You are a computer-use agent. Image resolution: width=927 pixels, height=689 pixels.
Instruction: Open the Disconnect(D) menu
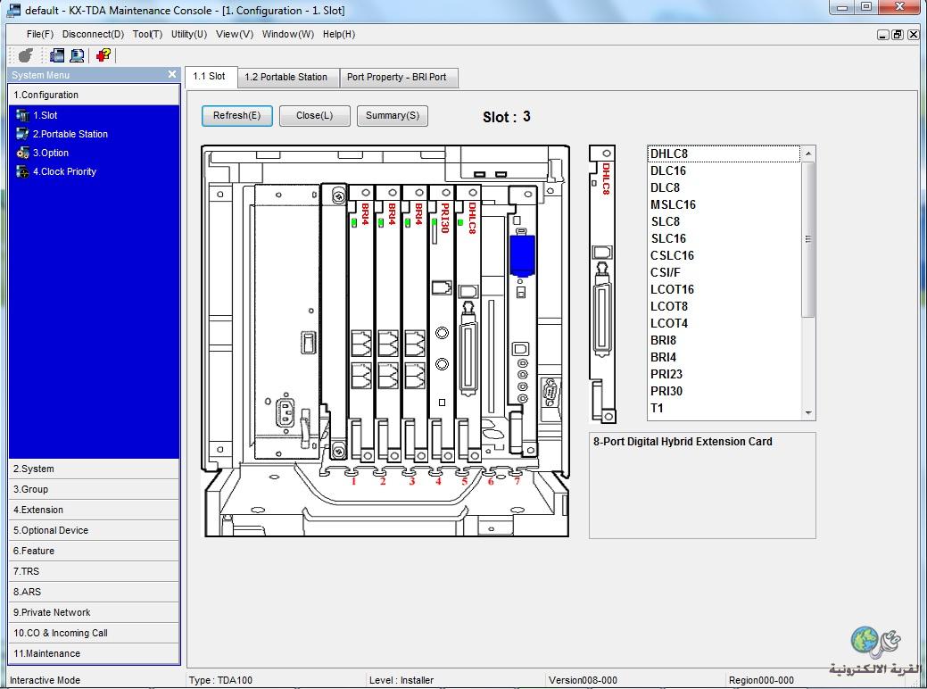(x=93, y=34)
